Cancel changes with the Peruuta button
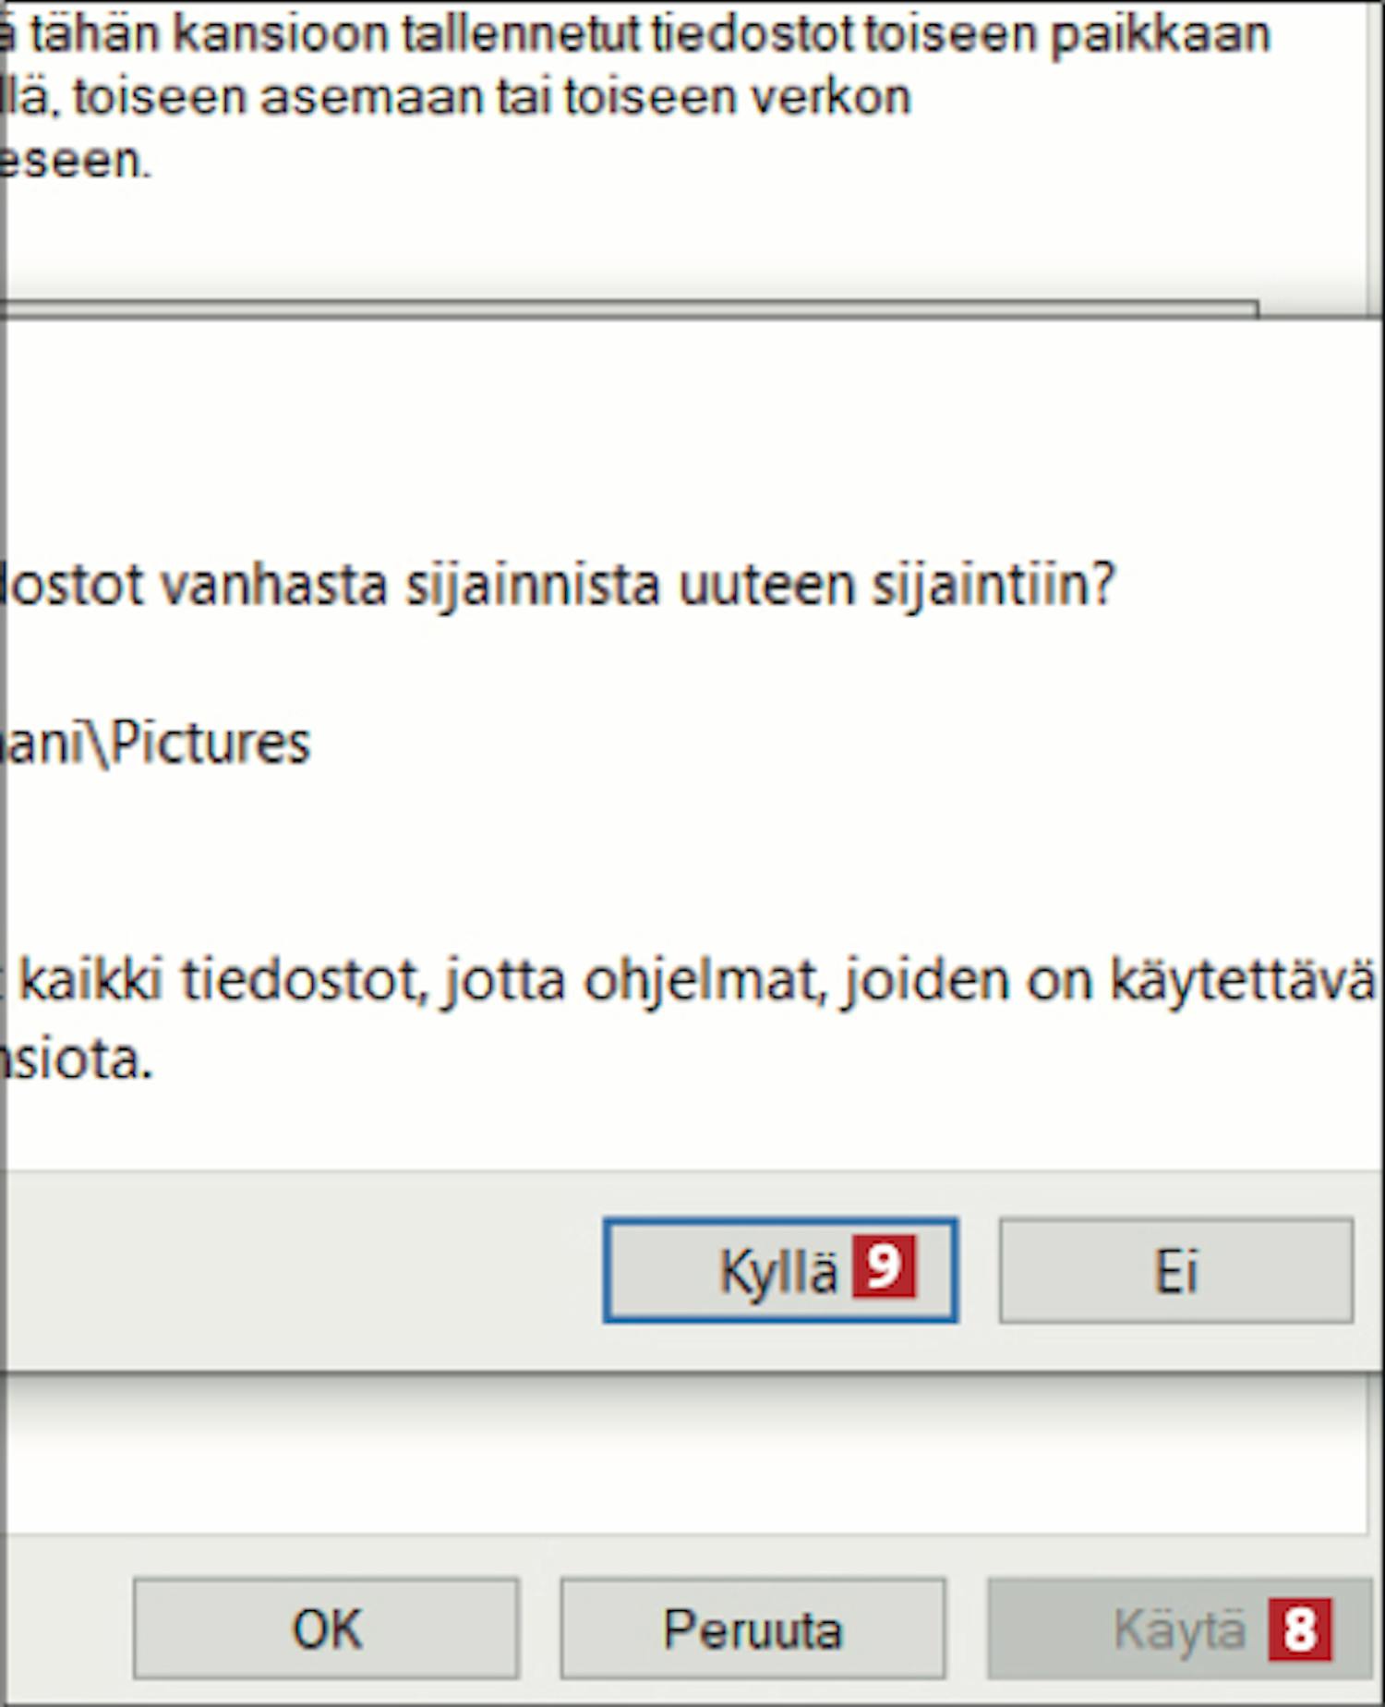This screenshot has width=1385, height=1707. pos(753,1628)
